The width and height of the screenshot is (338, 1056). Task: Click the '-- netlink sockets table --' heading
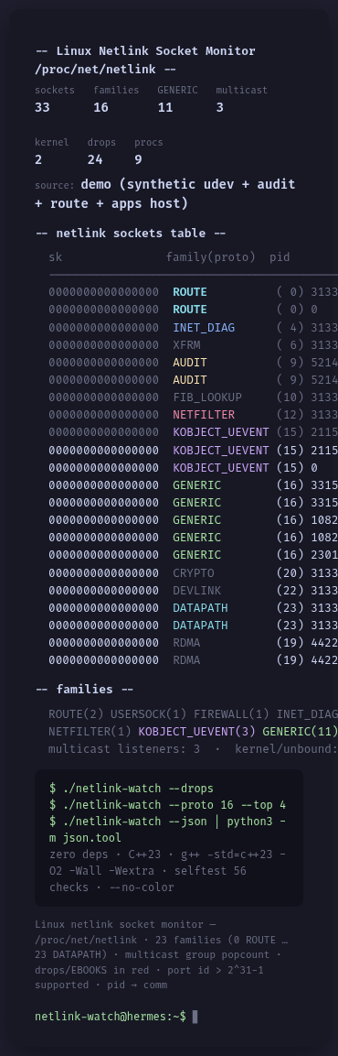(131, 233)
